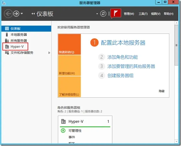This screenshot has width=181, height=146.
Task: Click the green 可管理性 status icon
Action: 63,130
